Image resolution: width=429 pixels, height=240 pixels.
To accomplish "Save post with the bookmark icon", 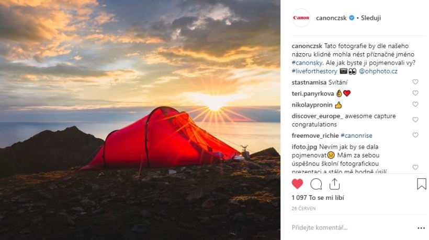I will click(x=422, y=184).
